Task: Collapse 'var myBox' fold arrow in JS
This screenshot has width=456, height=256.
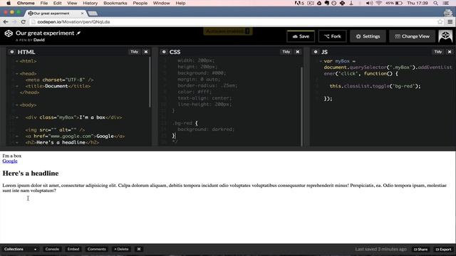Action: 321,61
